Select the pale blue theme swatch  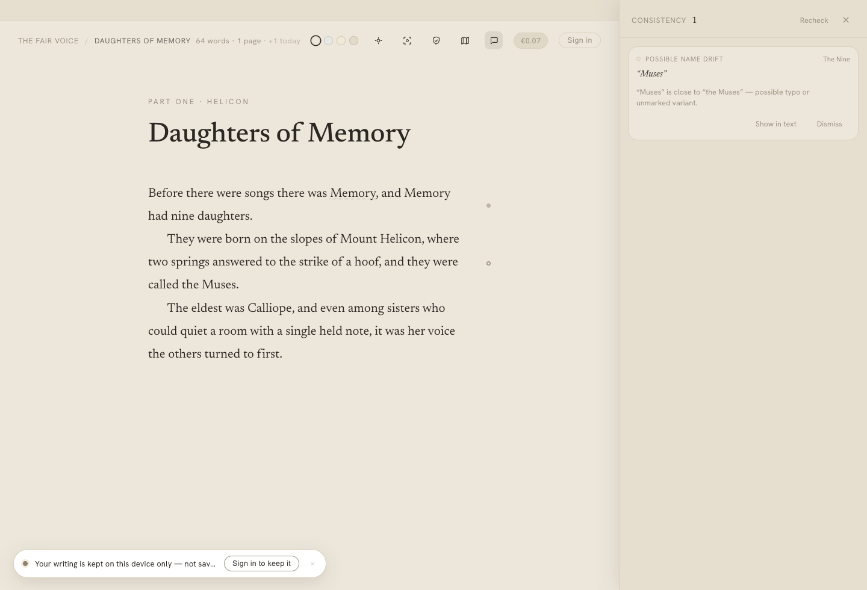point(329,40)
